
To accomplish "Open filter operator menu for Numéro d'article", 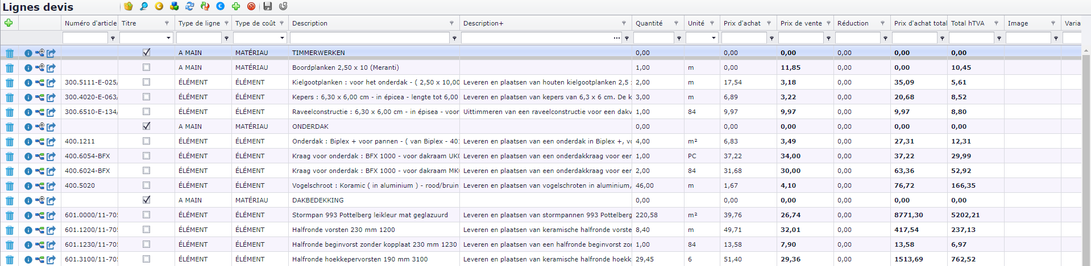I will pyautogui.click(x=113, y=39).
